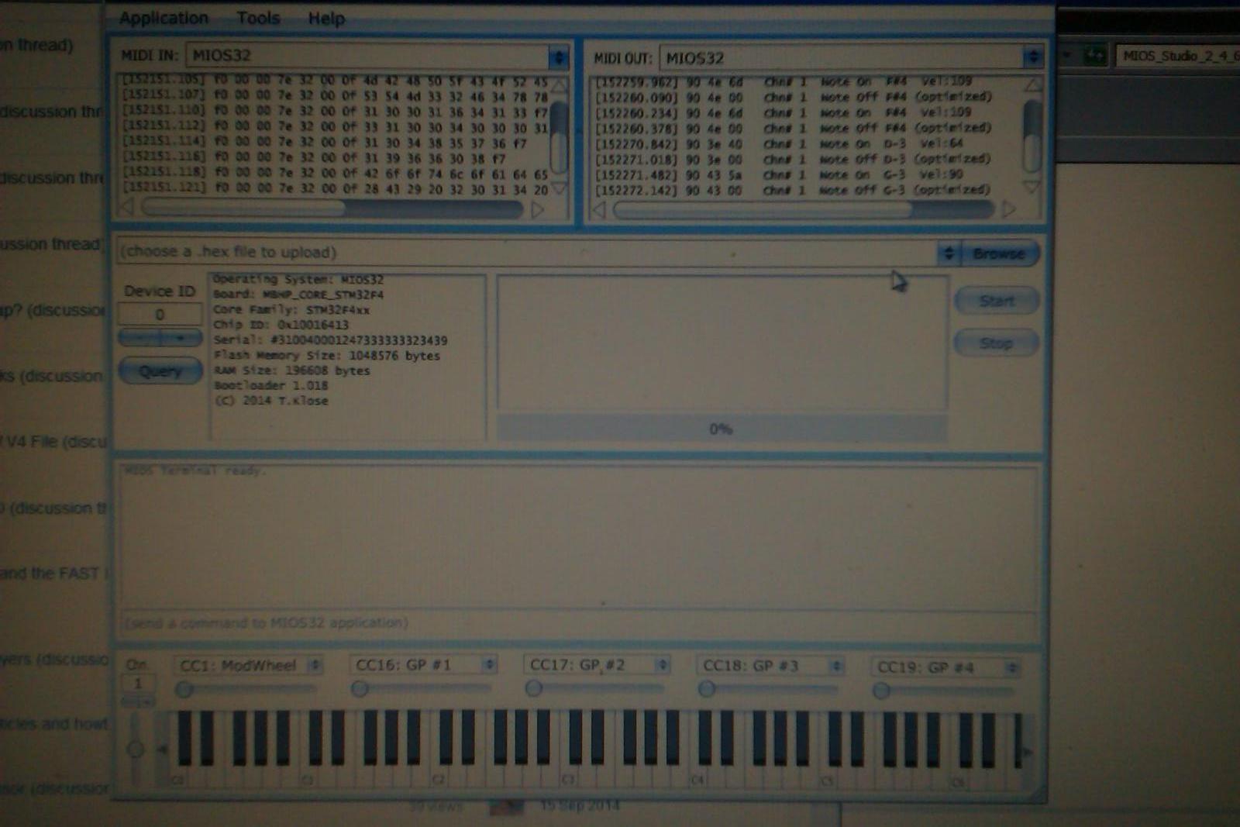Image resolution: width=1240 pixels, height=827 pixels.
Task: Open the Application menu
Action: (x=164, y=18)
